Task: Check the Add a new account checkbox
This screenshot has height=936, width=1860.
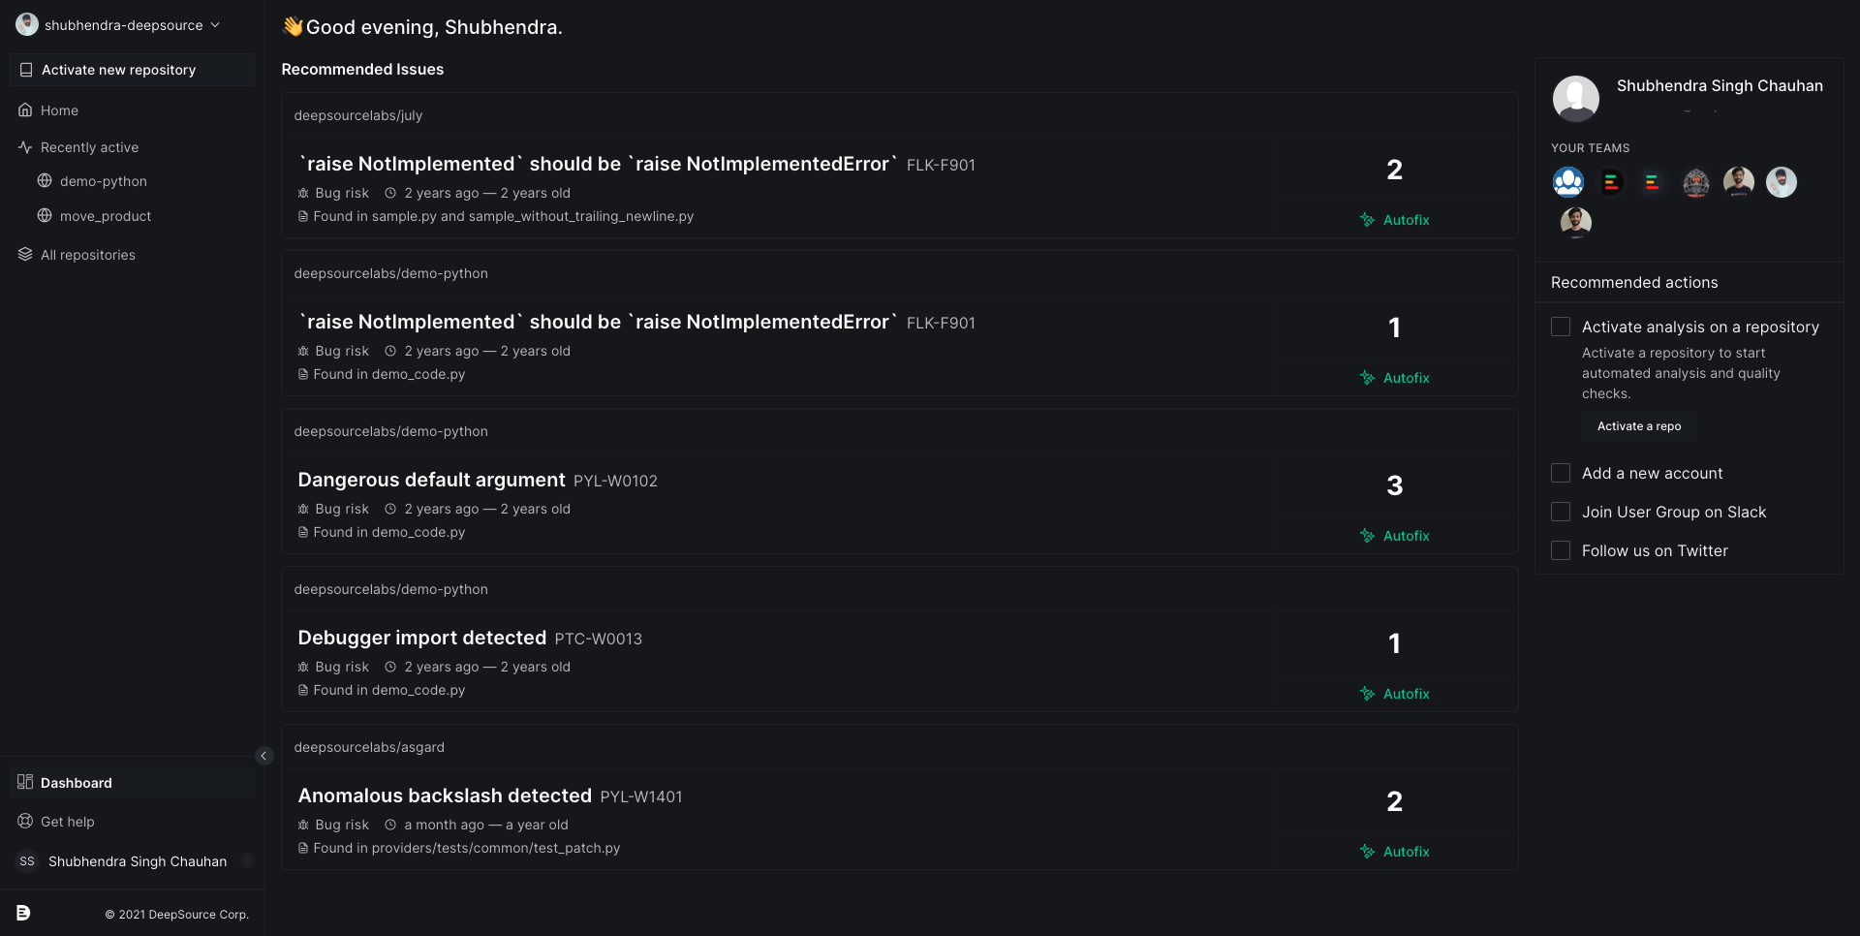Action: pos(1560,473)
